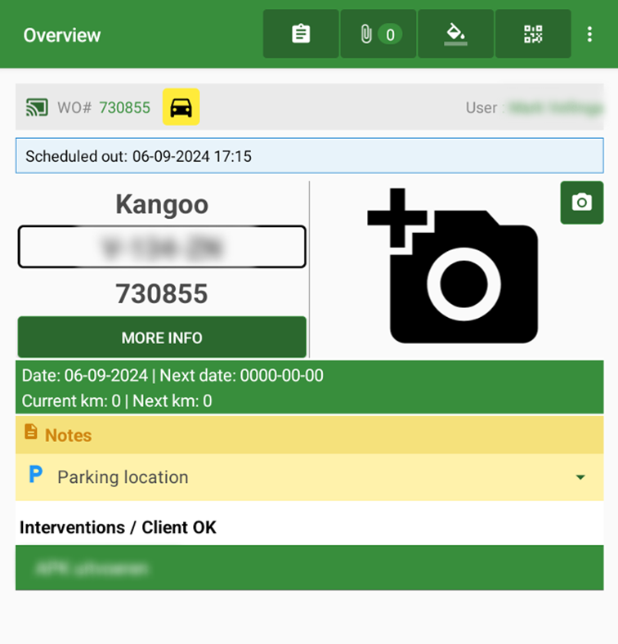
Task: Expand the Parking location dropdown arrow
Action: click(580, 477)
